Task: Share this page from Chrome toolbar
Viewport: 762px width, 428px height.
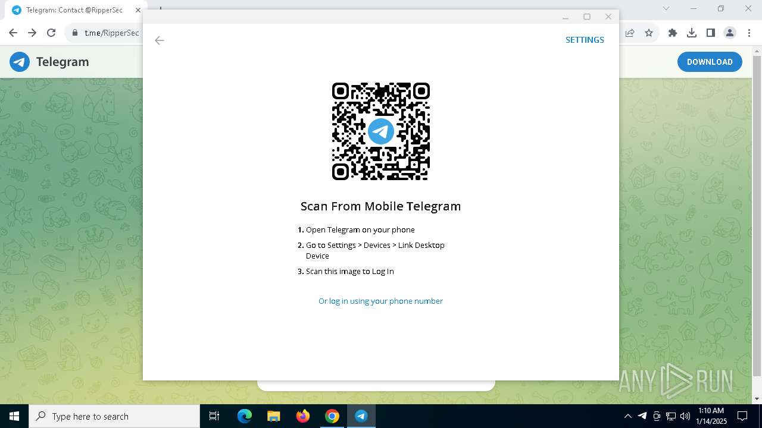Action: (x=630, y=33)
